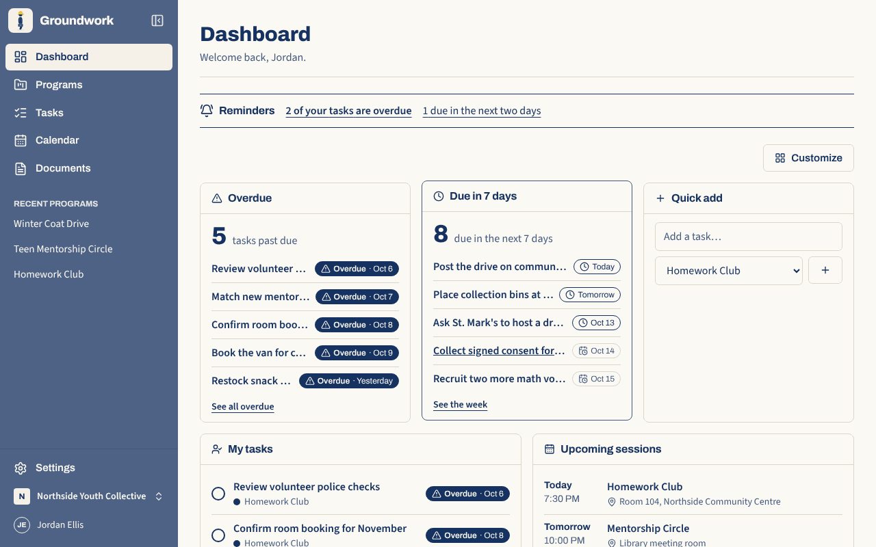The image size is (876, 547).
Task: Click the calendar icon beside Upcoming sessions
Action: click(x=550, y=449)
